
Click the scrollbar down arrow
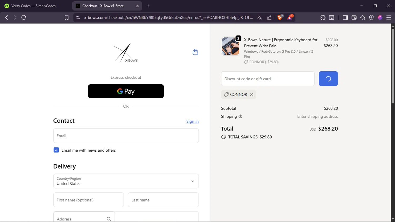(393, 219)
